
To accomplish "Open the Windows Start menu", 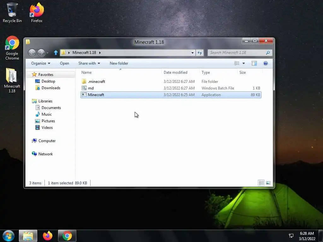I will [9, 236].
